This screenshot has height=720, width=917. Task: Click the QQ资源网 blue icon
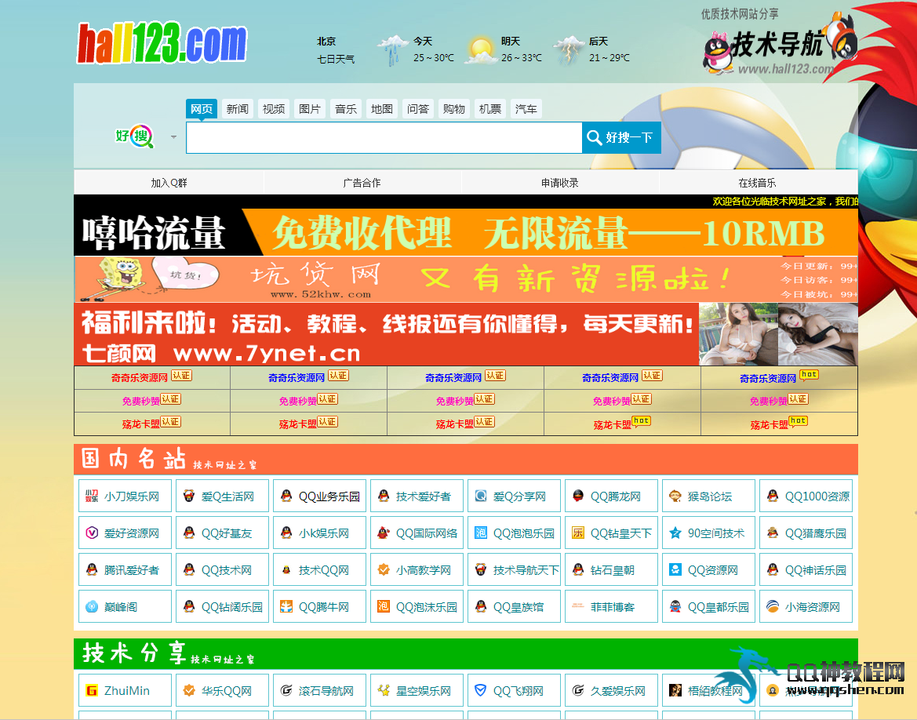pyautogui.click(x=675, y=569)
